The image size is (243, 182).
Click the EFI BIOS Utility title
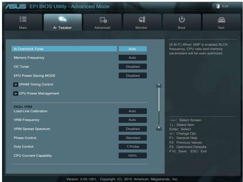[69, 6]
